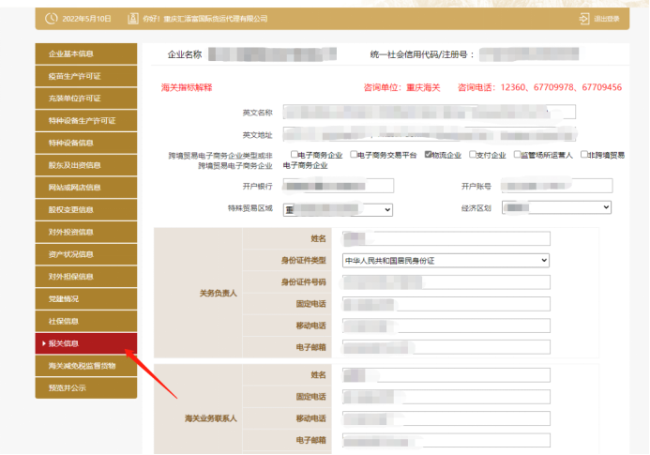Image resolution: width=650 pixels, height=455 pixels.
Task: Open 充装单位许可证 sidebar section
Action: pos(86,99)
